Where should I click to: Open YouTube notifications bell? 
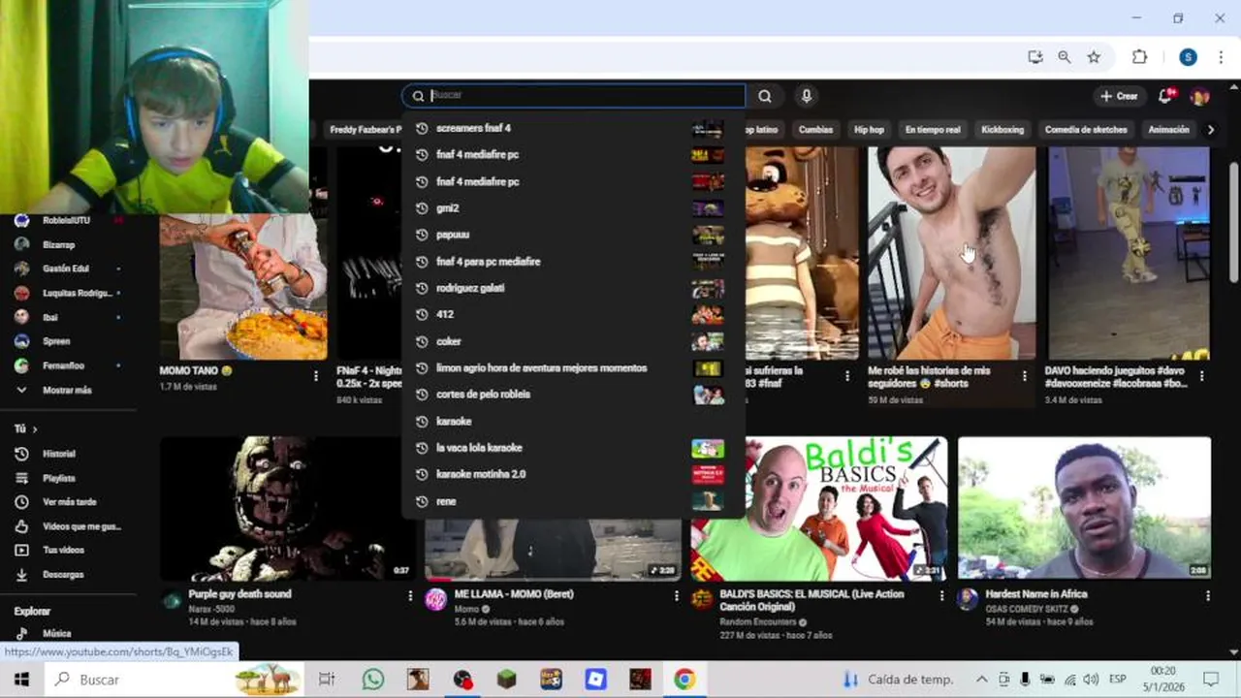pyautogui.click(x=1165, y=96)
